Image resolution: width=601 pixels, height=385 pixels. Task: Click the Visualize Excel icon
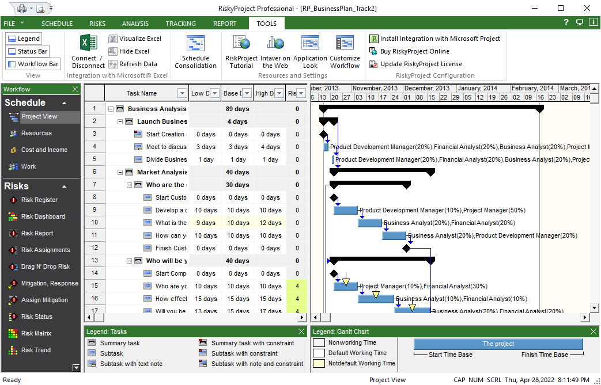[113, 39]
